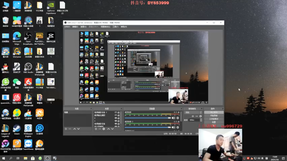287x161 pixels.
Task: Mute the second mixer channel speaker icon
Action: (173, 127)
